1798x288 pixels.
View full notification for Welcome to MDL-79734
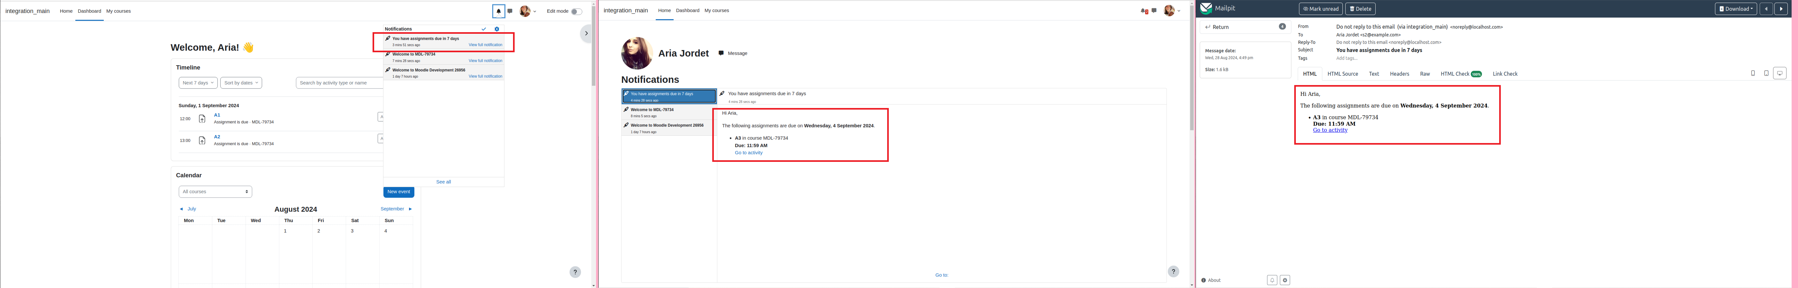tap(485, 61)
